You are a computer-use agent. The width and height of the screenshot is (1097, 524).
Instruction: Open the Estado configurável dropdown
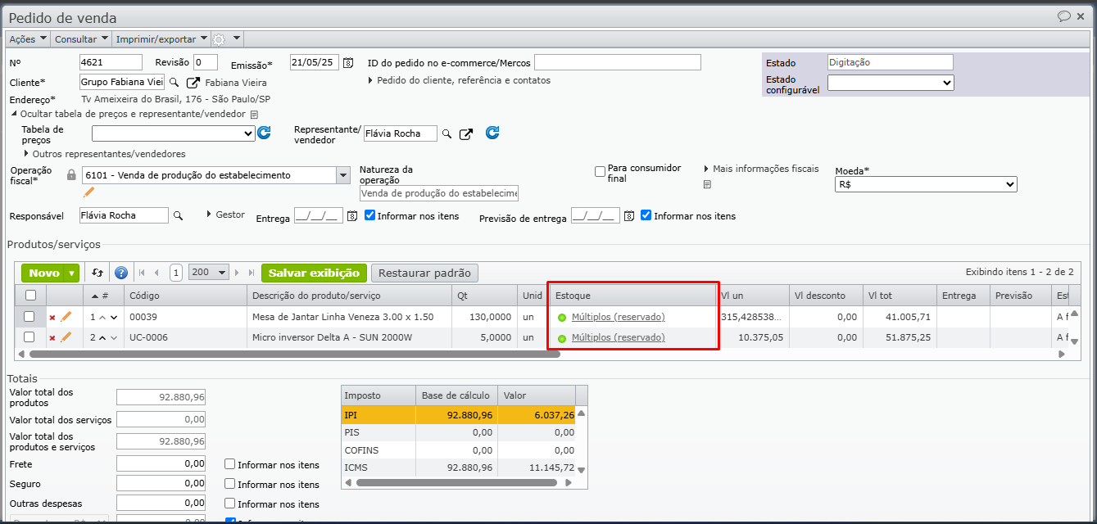pos(891,83)
